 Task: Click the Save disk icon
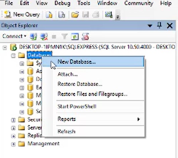point(85,15)
